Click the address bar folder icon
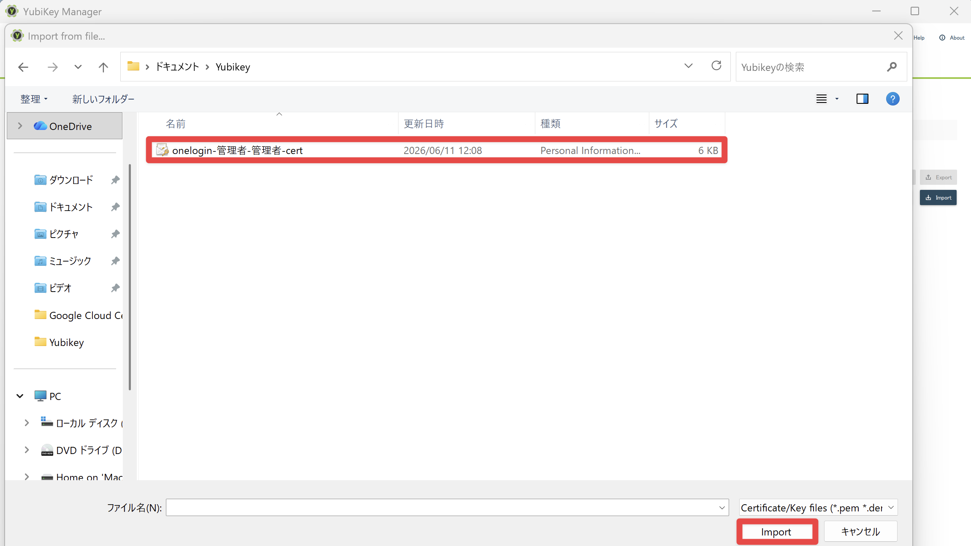 coord(133,66)
